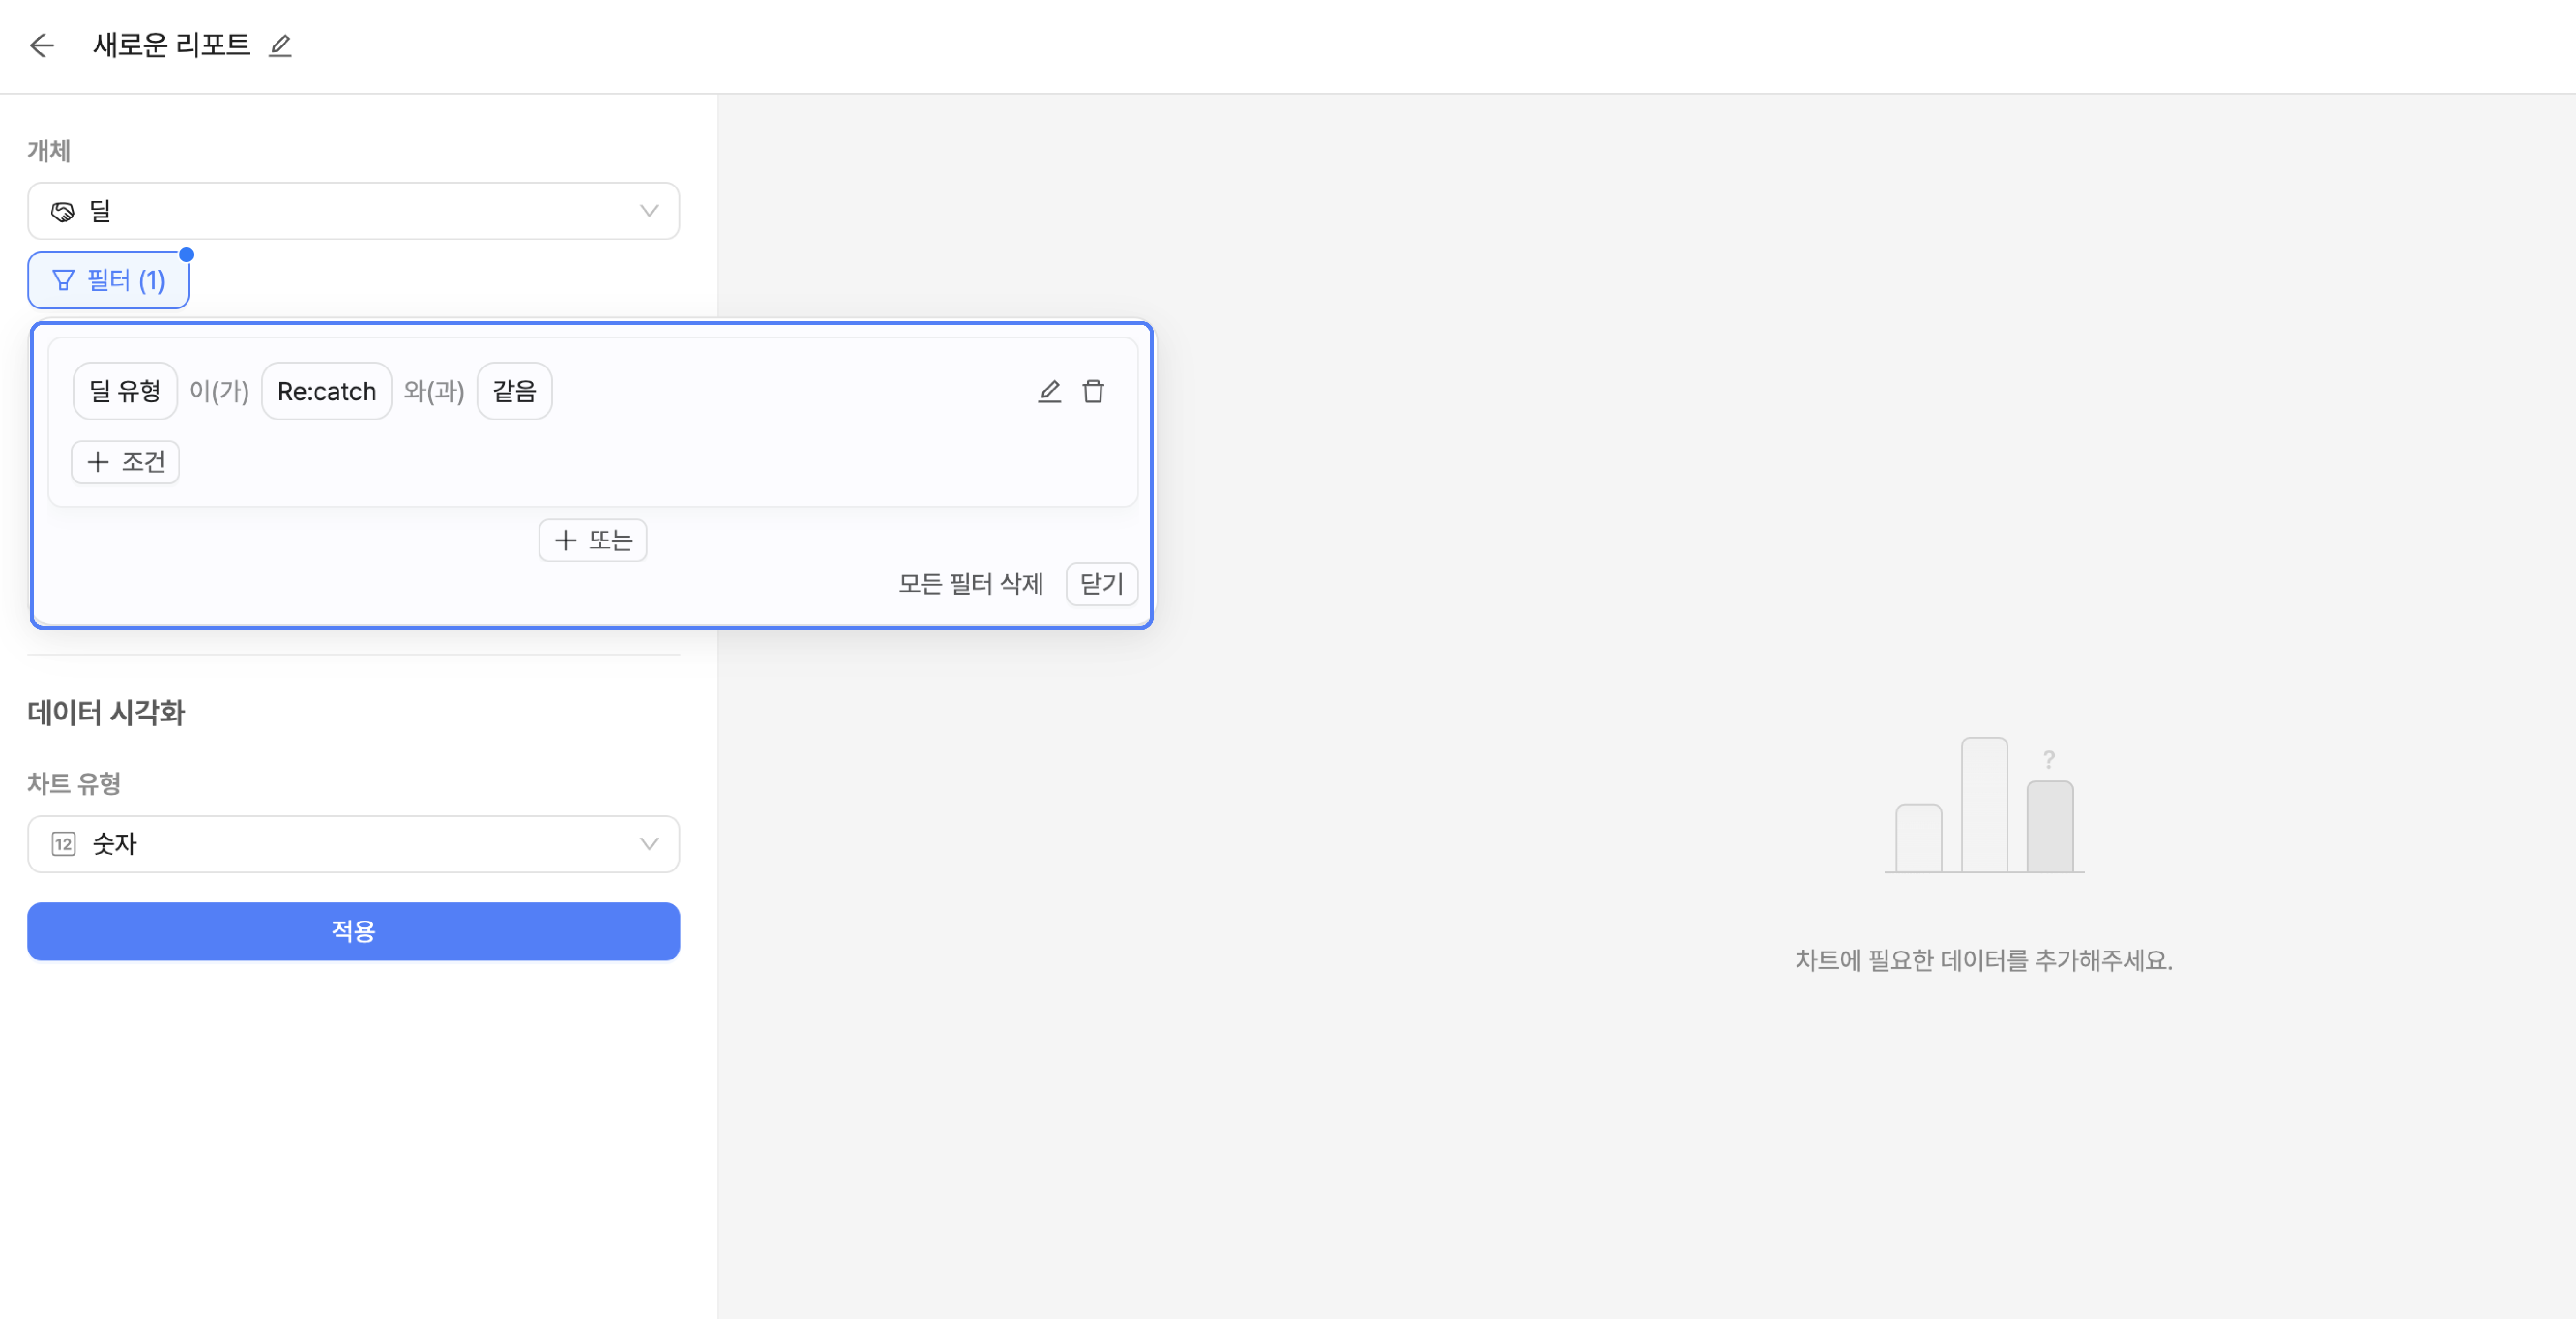Edit the filter condition pencil icon
The image size is (2576, 1319).
[1049, 391]
